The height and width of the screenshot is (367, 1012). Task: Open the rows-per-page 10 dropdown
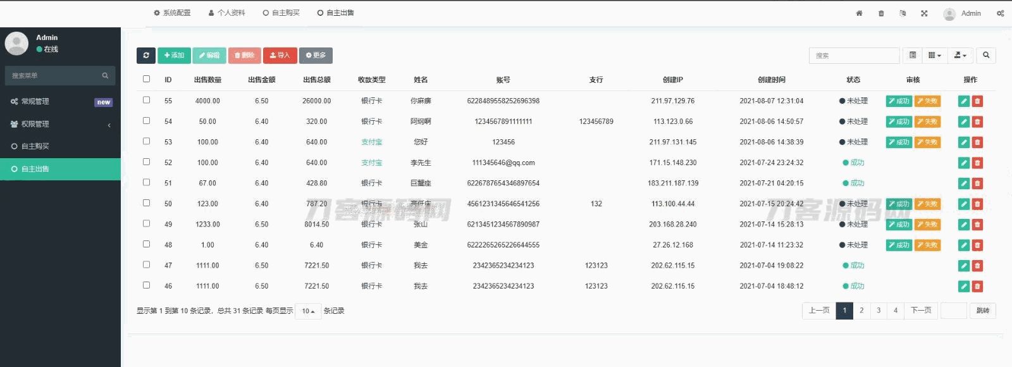point(308,311)
